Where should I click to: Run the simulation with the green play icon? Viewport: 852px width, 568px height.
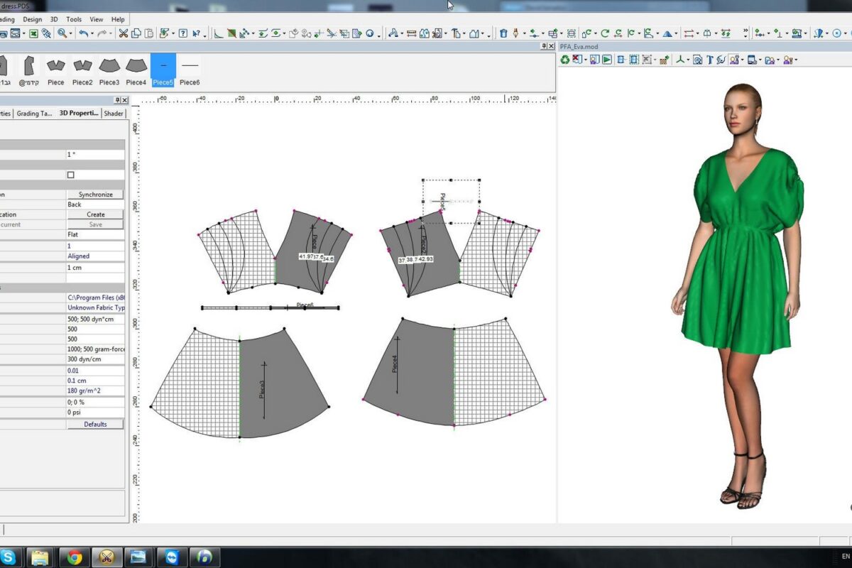click(x=607, y=59)
